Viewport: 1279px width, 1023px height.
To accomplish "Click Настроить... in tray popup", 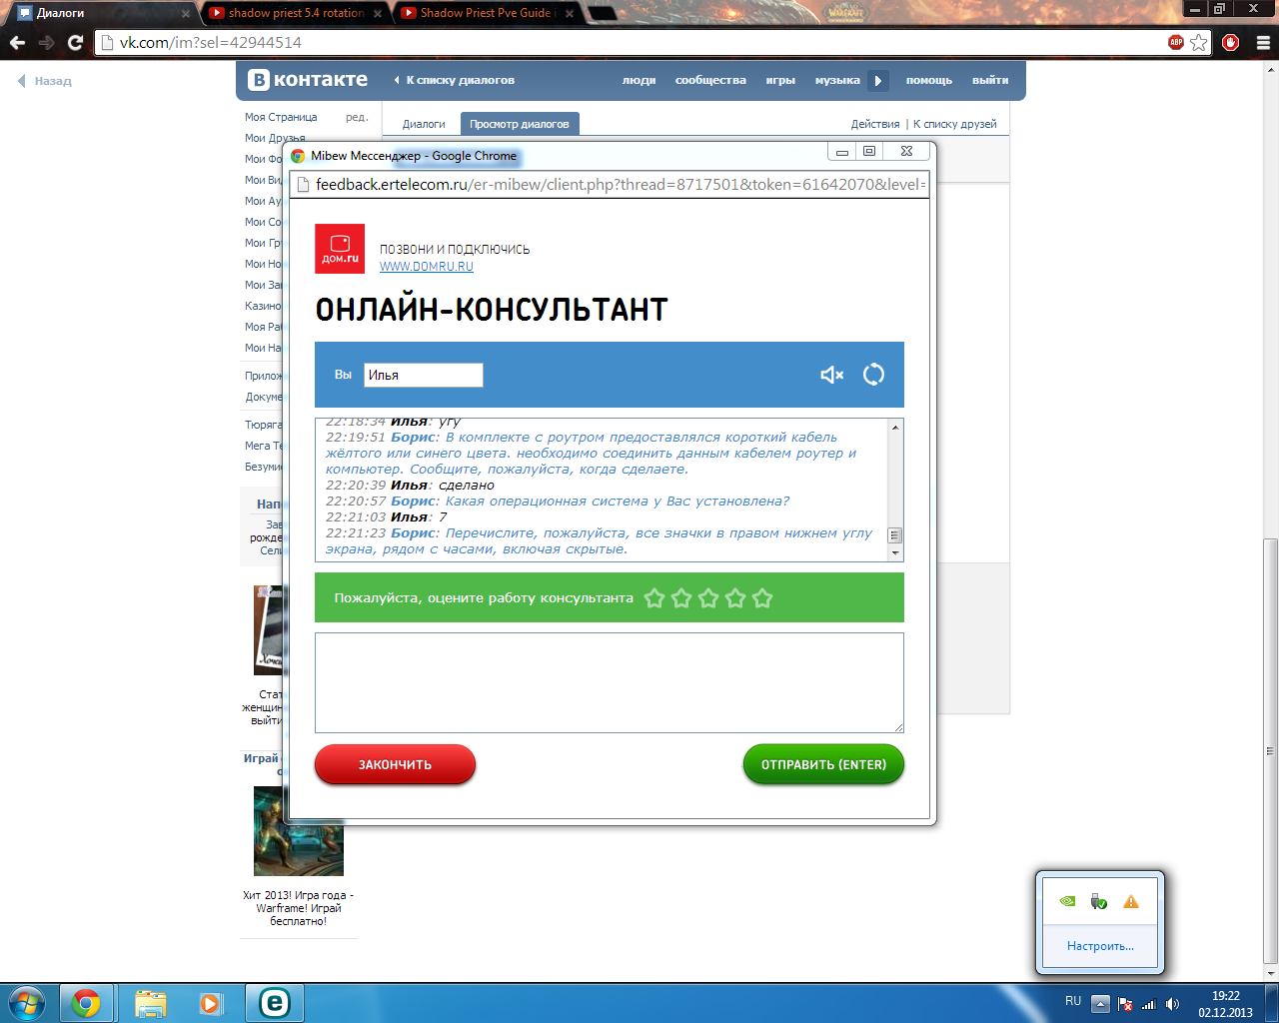I will 1100,946.
